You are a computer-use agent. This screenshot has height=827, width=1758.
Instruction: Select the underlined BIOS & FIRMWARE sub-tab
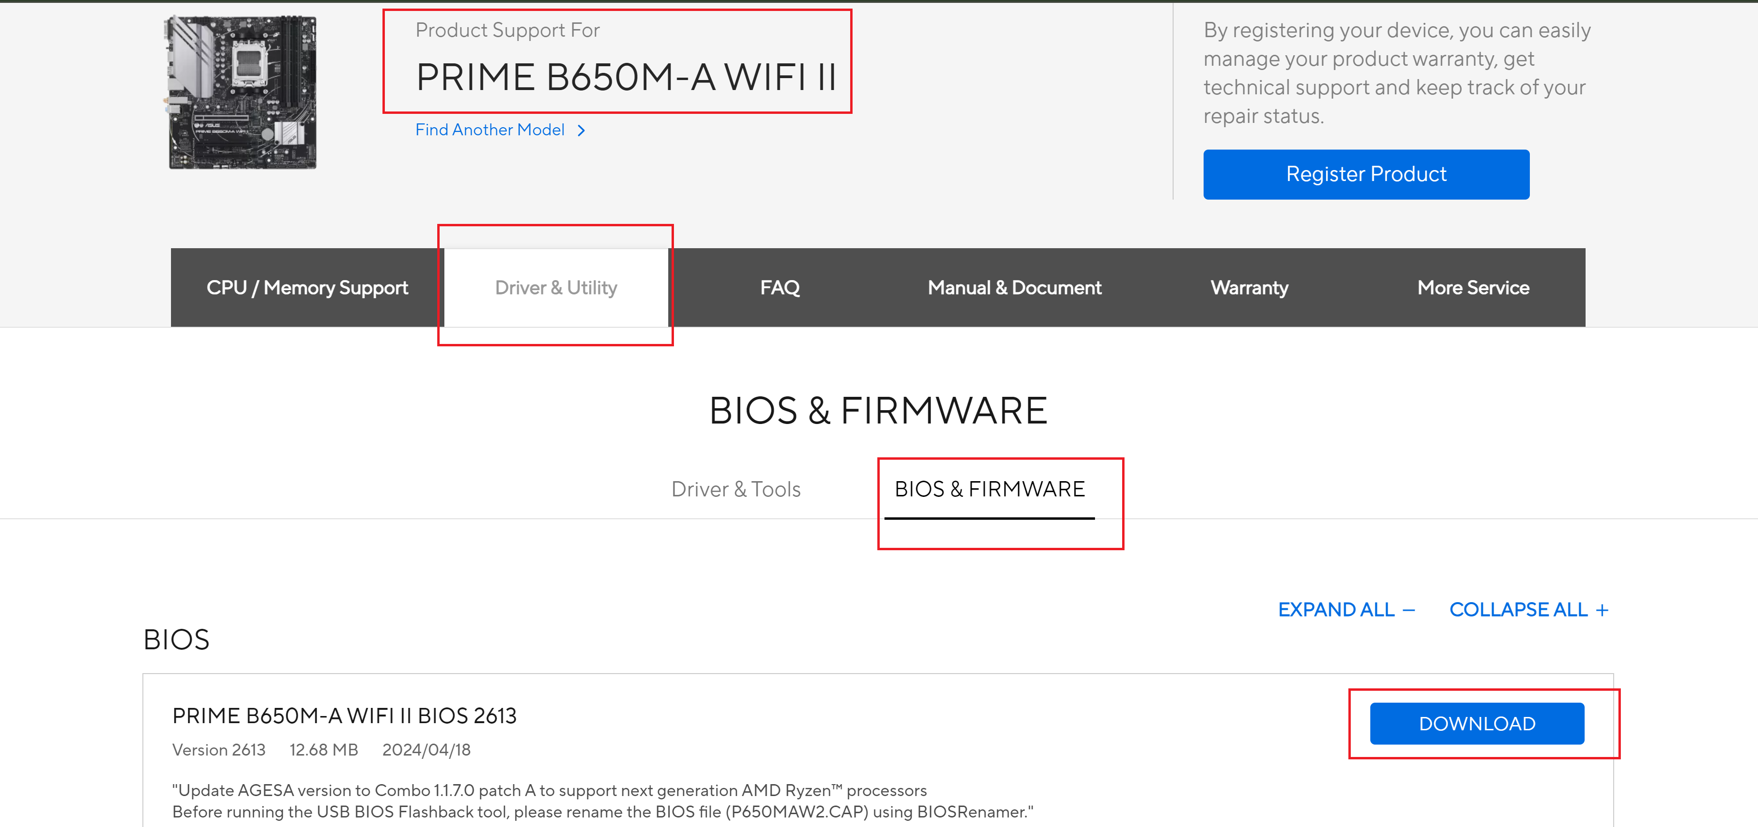point(989,489)
